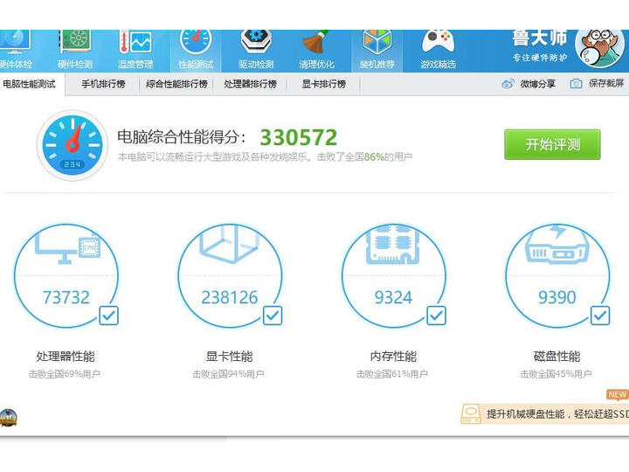Open the 处理器排行榜 tab
Viewport: 629px width, 472px height.
(250, 84)
